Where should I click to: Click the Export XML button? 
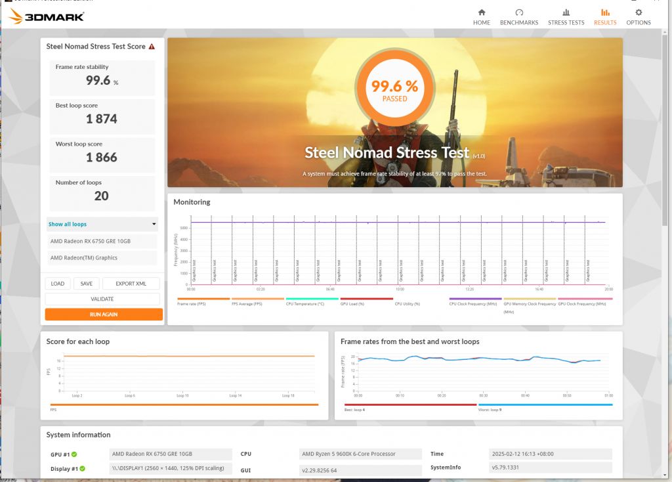click(x=131, y=284)
